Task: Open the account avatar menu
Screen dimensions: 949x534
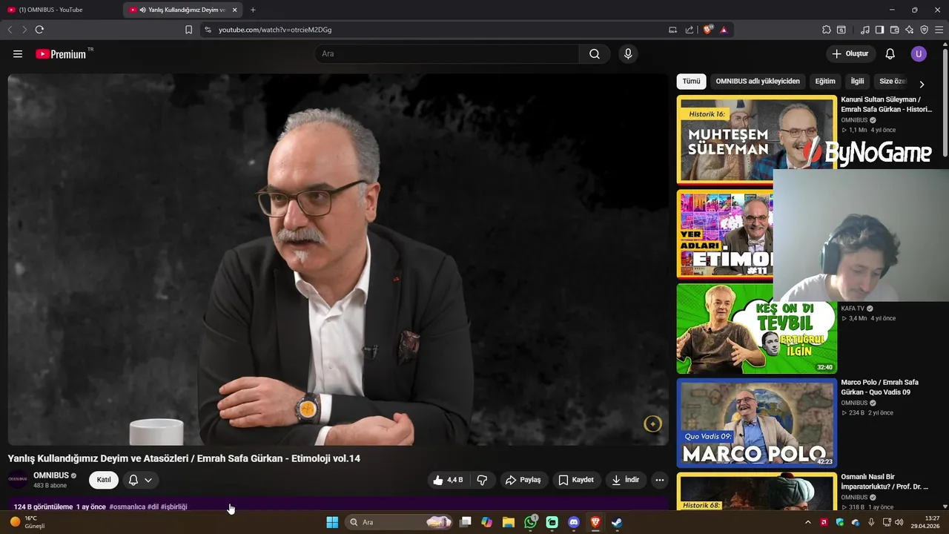Action: [919, 53]
